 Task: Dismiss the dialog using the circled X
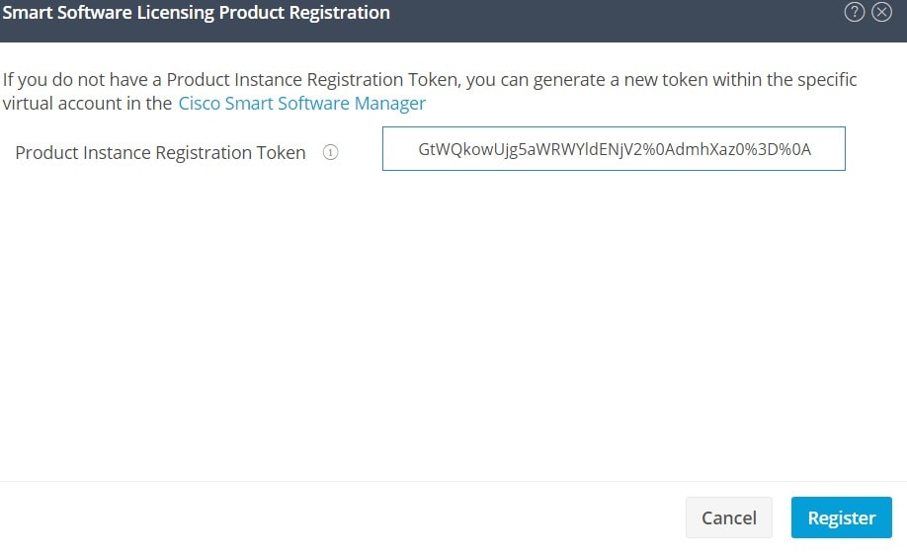pyautogui.click(x=881, y=12)
